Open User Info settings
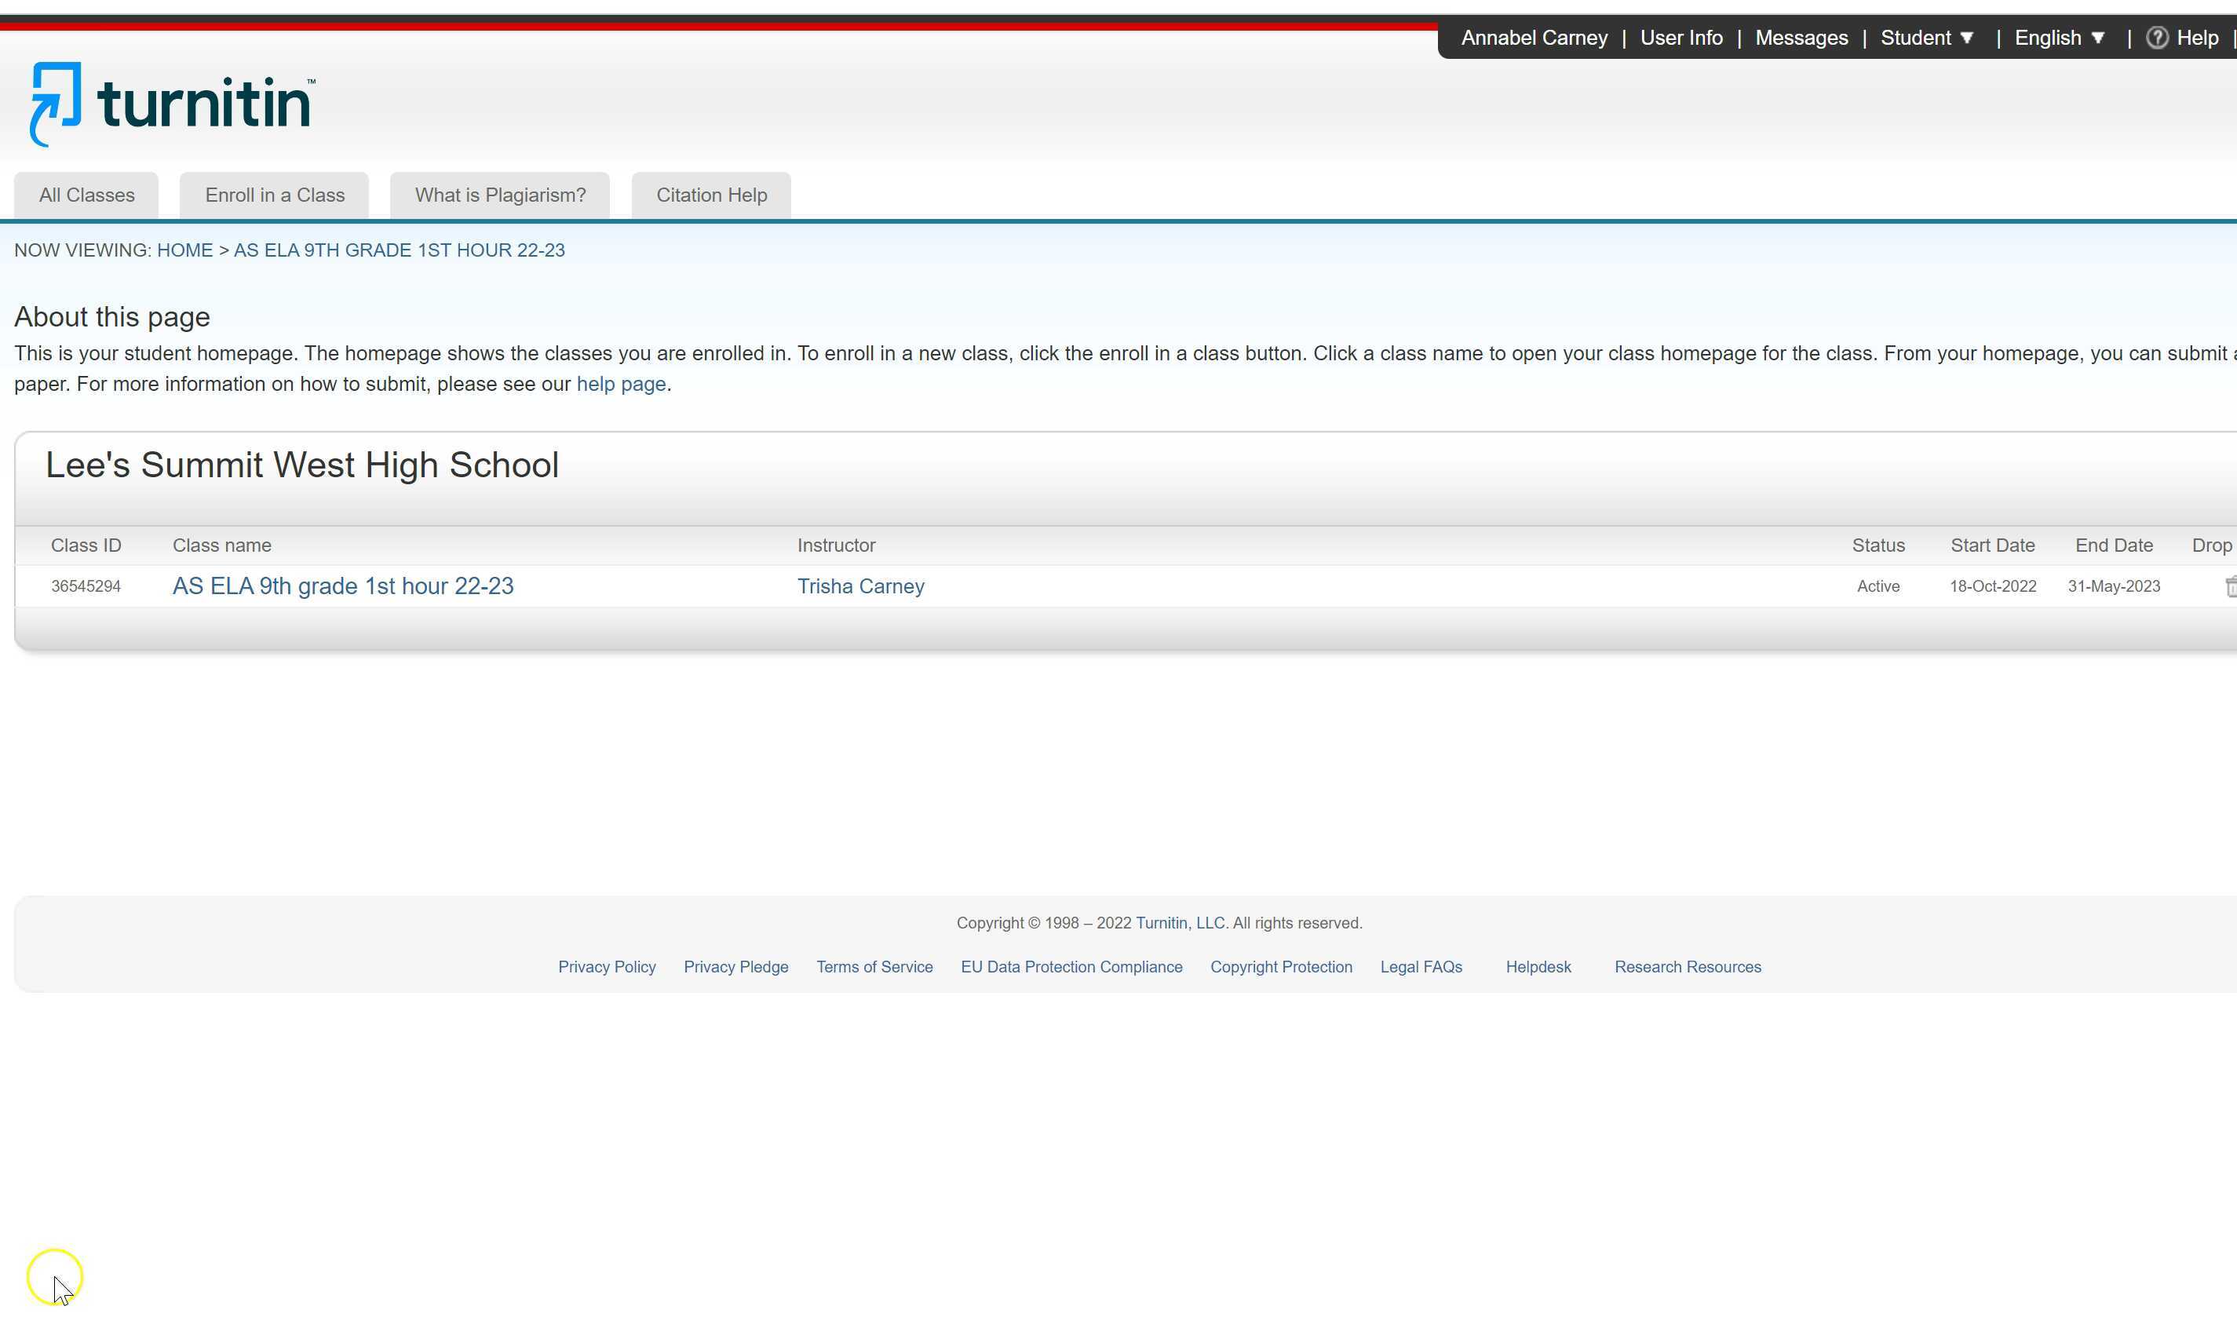The height and width of the screenshot is (1317, 2237). [1680, 37]
